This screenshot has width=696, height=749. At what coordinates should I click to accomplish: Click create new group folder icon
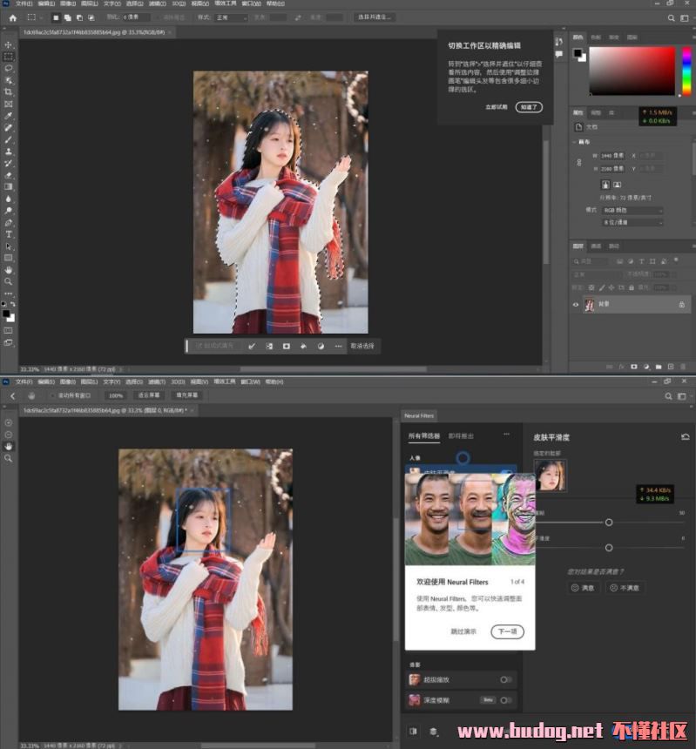click(659, 367)
